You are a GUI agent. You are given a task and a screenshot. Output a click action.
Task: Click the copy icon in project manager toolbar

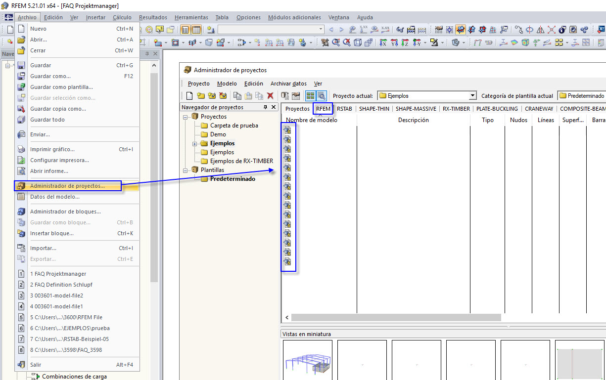(238, 96)
